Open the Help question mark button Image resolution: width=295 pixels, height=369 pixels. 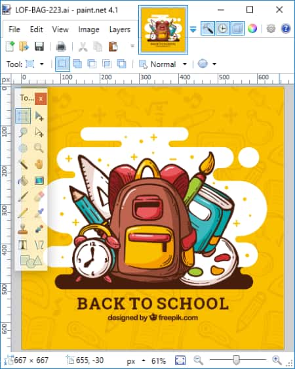[286, 28]
